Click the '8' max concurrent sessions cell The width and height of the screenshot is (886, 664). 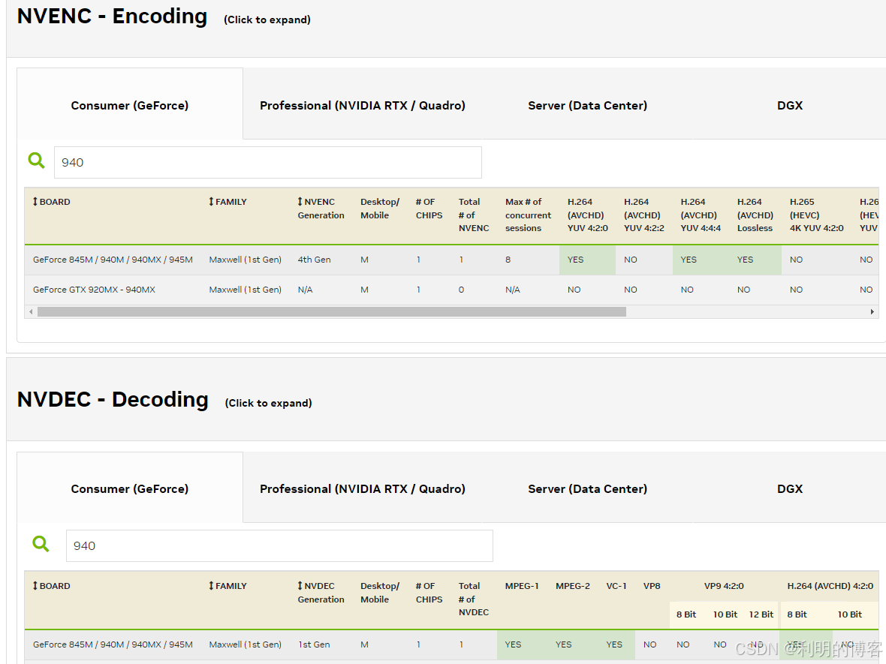(508, 260)
